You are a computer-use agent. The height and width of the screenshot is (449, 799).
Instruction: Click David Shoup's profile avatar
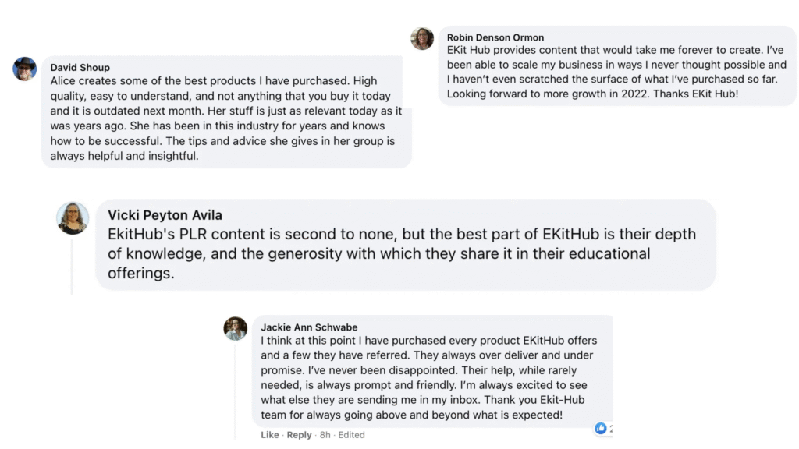click(x=25, y=69)
